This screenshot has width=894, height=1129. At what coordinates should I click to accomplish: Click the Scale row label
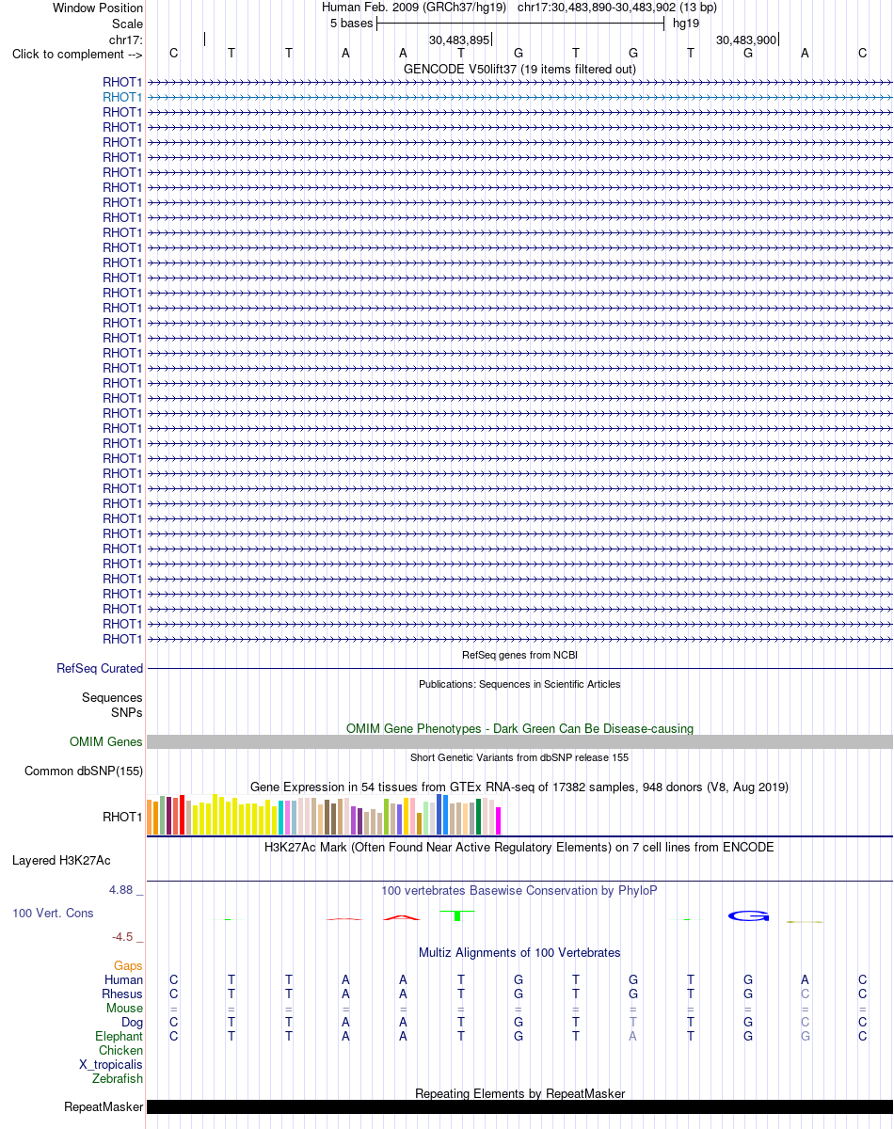click(x=127, y=24)
